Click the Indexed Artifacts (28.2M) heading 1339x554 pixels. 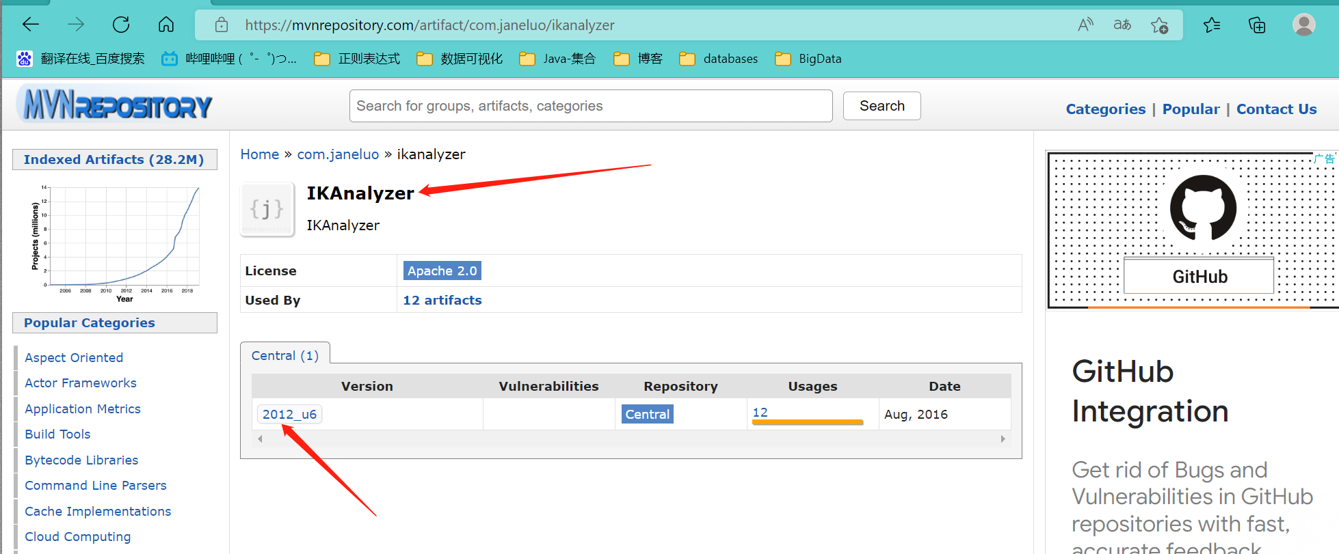click(x=114, y=159)
